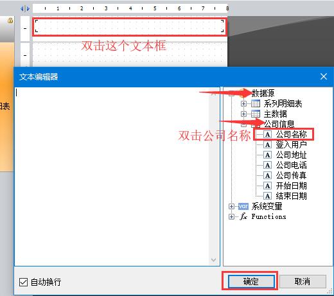
Task: Expand the 系统变量 node
Action: tap(231, 206)
